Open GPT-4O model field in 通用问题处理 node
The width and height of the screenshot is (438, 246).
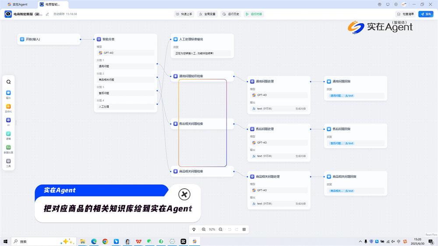click(x=279, y=95)
